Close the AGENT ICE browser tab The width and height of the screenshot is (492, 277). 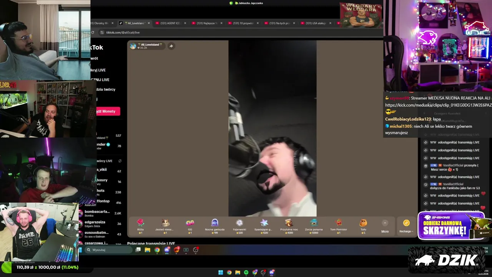tap(185, 23)
